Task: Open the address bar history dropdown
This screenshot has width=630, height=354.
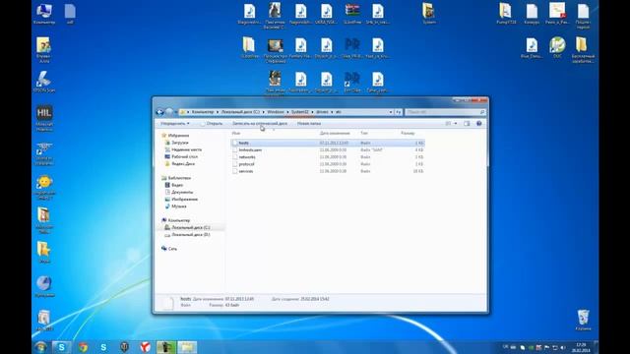Action: tap(391, 112)
